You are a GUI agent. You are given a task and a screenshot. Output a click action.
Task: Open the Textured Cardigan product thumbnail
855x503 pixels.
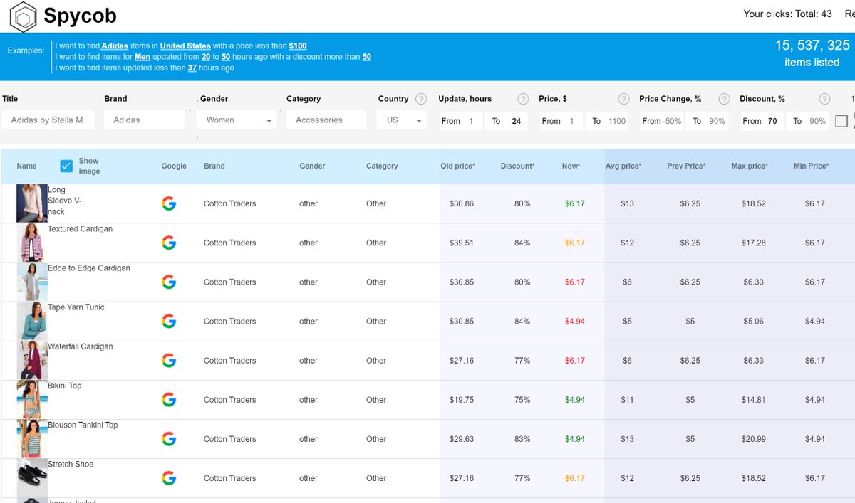(x=31, y=243)
